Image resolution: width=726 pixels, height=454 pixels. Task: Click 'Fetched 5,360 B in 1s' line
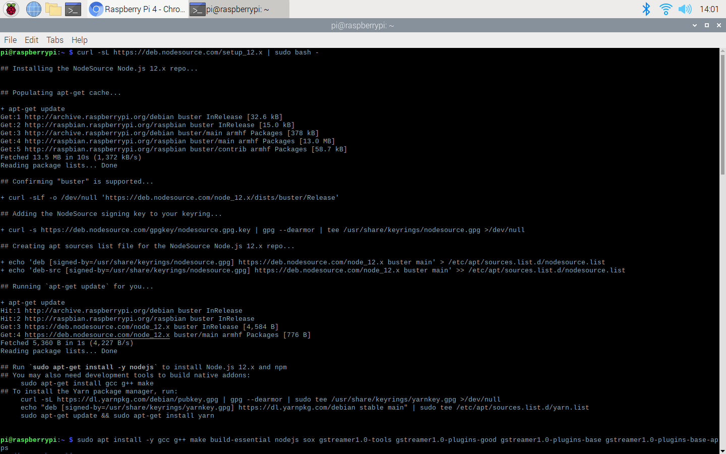coord(67,343)
